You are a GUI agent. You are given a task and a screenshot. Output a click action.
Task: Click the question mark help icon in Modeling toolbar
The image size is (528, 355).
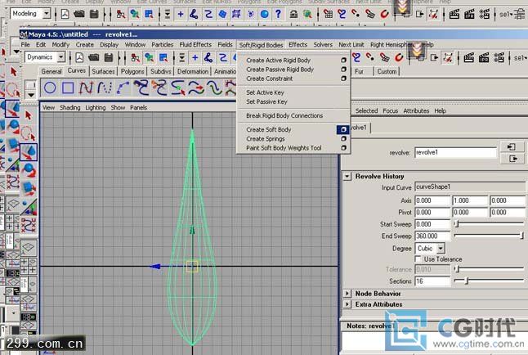tap(278, 14)
